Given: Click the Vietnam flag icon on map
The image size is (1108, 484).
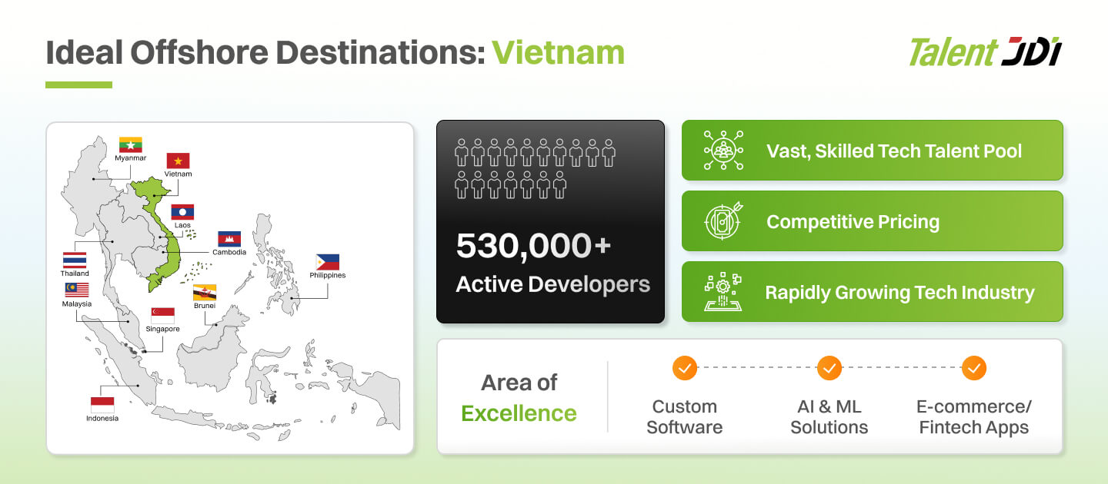Looking at the screenshot, I should [x=179, y=161].
